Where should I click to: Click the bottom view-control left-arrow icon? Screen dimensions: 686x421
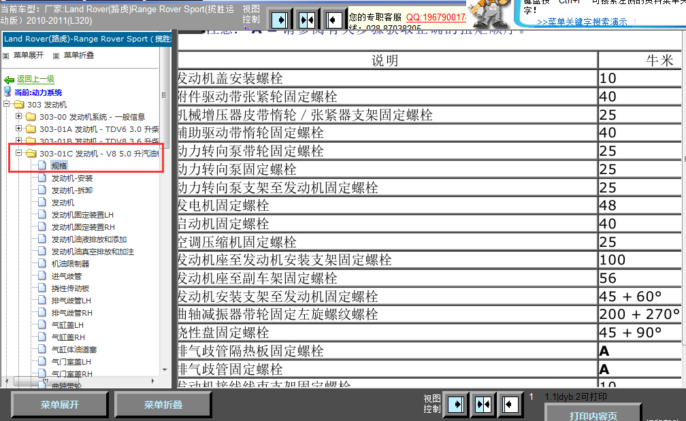pos(510,404)
